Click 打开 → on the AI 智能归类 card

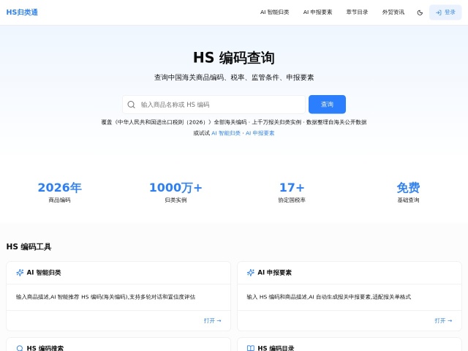(213, 320)
